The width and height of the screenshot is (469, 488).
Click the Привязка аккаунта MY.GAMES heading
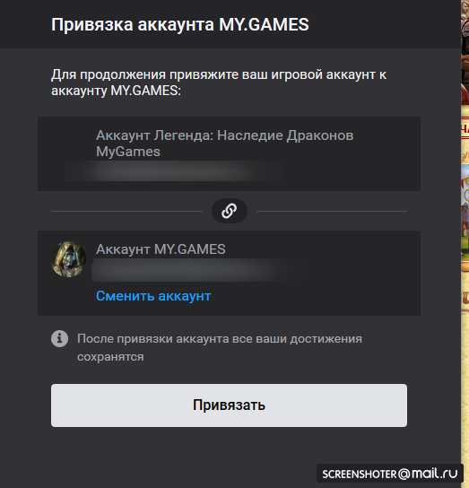click(180, 24)
